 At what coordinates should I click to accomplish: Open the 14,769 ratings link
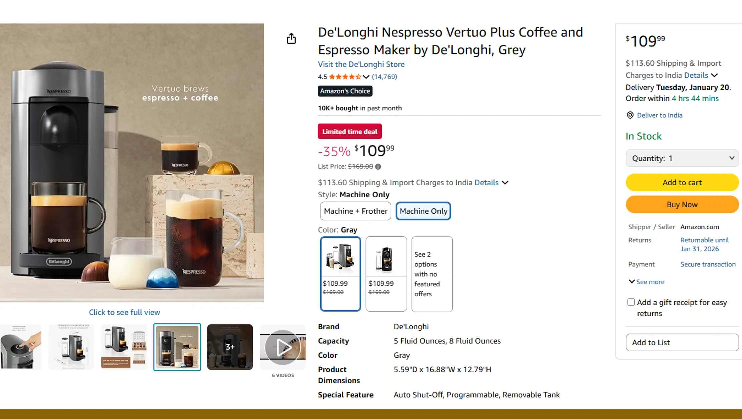point(384,77)
